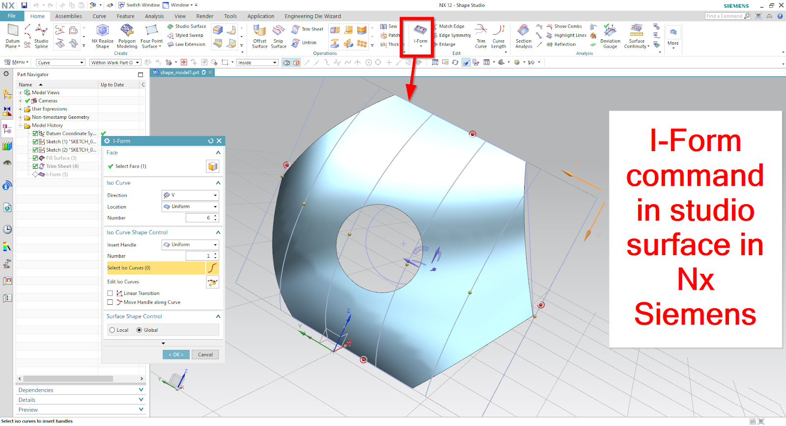The height and width of the screenshot is (426, 786).
Task: Click the Cancel button
Action: [205, 354]
